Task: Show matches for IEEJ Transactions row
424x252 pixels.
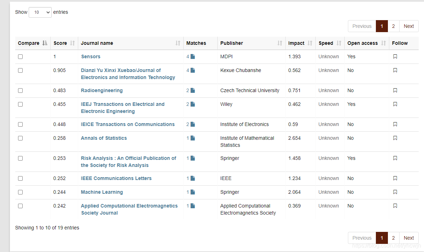Action: [193, 104]
